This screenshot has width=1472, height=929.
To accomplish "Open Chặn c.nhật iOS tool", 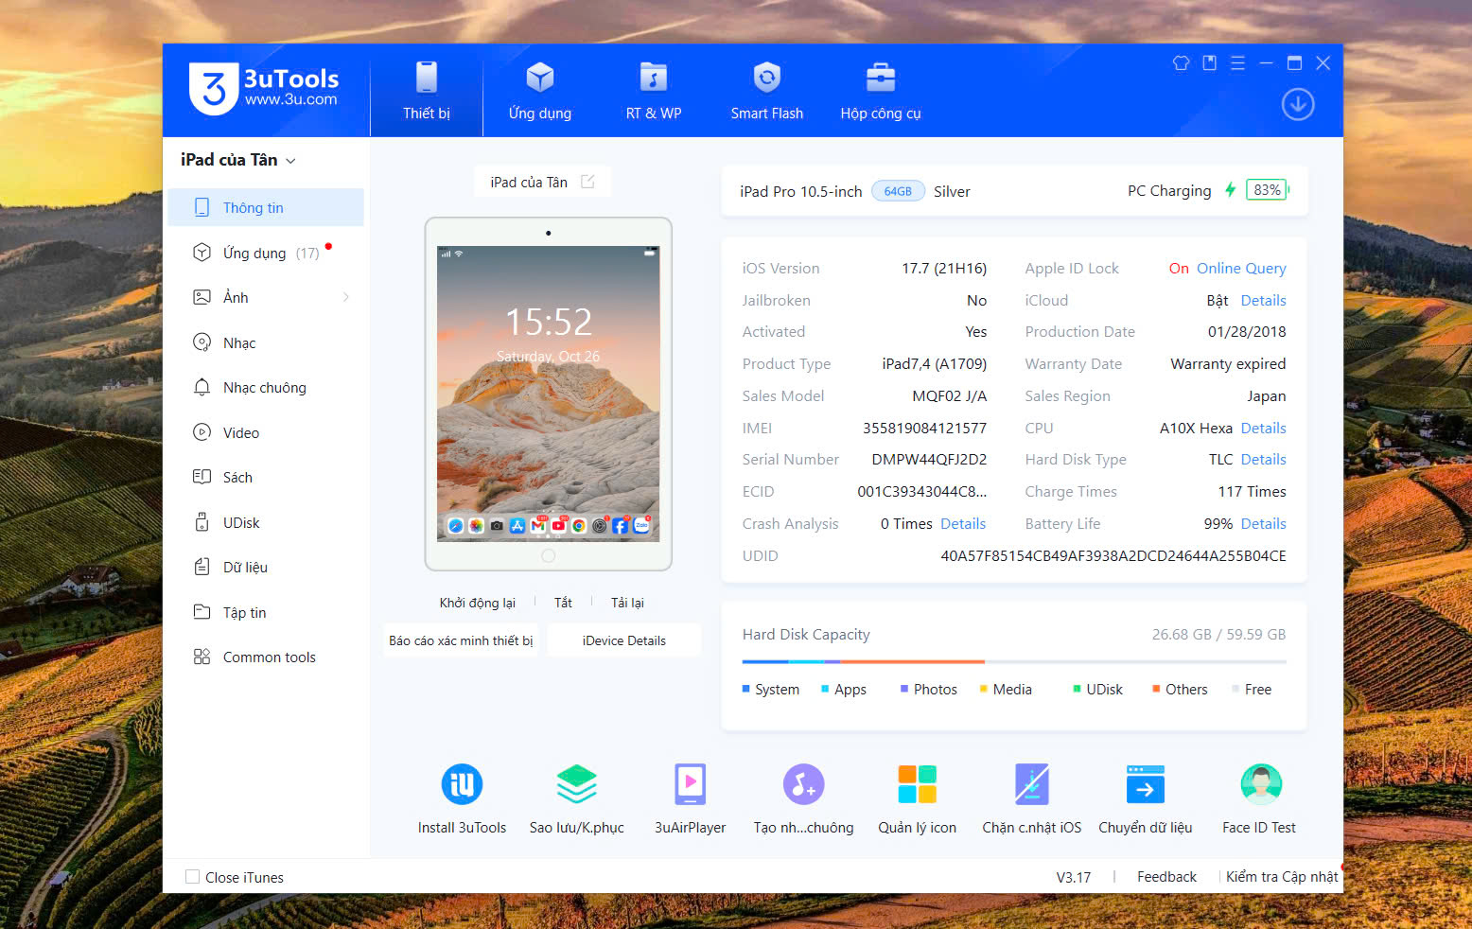I will 1032,799.
